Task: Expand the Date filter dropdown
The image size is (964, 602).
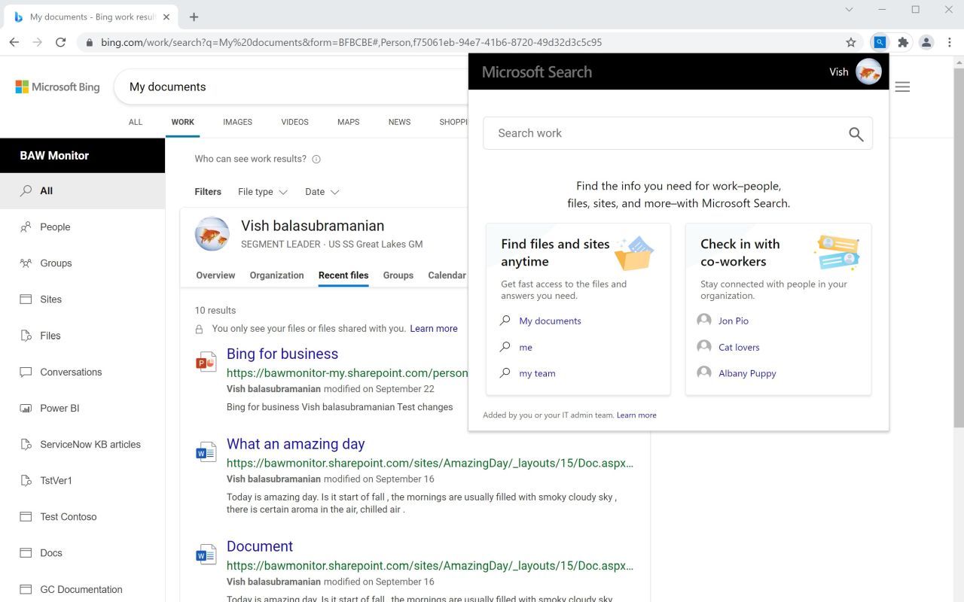Action: coord(322,192)
